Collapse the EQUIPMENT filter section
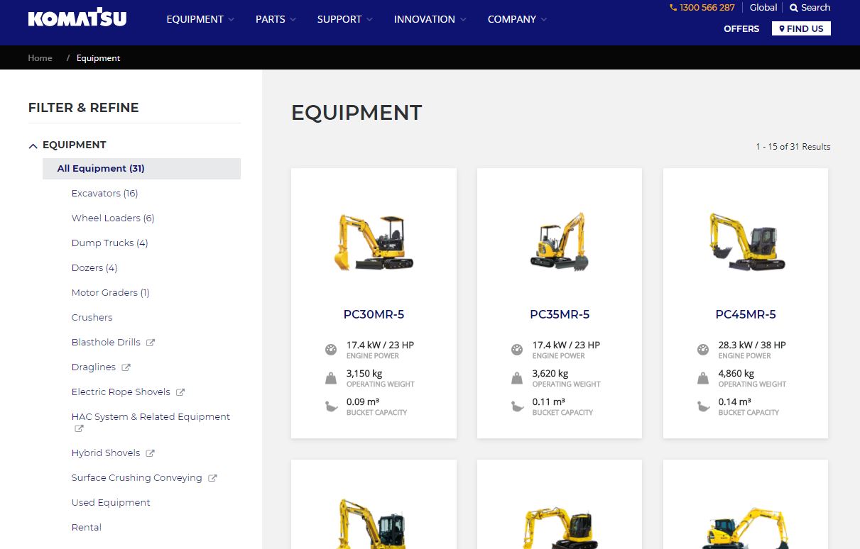Viewport: 860px width, 549px height. (33, 145)
